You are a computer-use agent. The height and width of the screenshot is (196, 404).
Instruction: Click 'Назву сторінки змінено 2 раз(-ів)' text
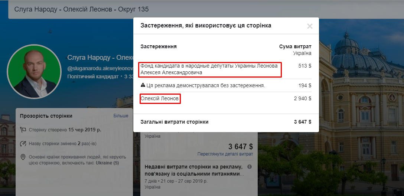tap(63, 143)
